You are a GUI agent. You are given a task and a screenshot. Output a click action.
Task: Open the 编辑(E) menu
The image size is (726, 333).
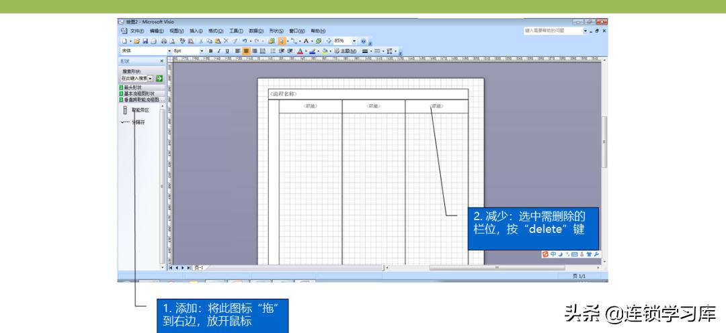pyautogui.click(x=157, y=31)
